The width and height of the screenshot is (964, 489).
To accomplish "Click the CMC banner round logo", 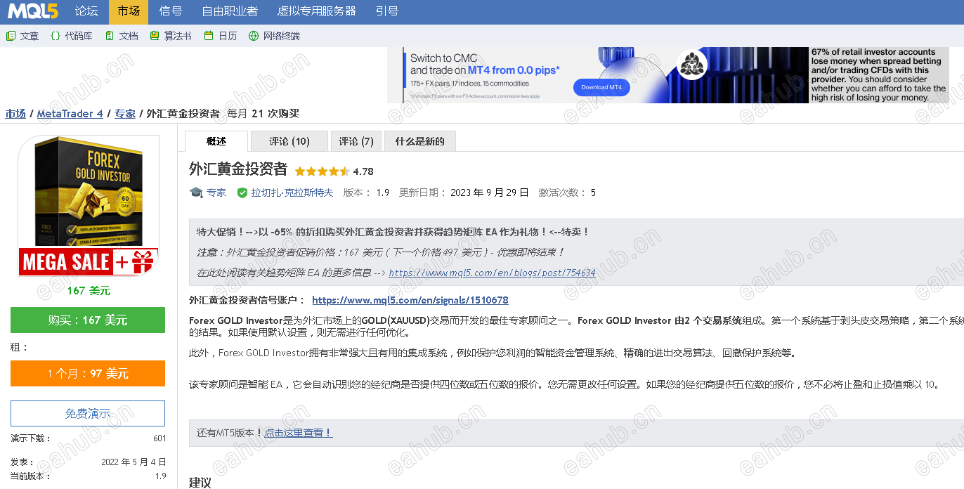I will coord(693,65).
